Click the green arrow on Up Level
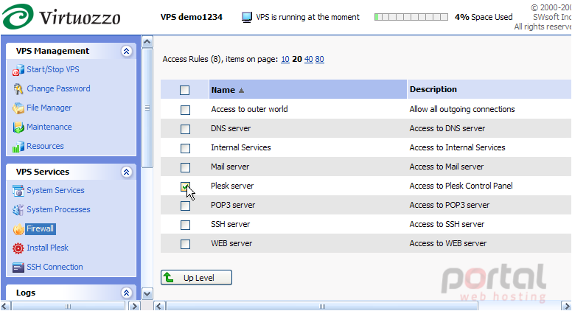This screenshot has height=311, width=572. pyautogui.click(x=169, y=277)
